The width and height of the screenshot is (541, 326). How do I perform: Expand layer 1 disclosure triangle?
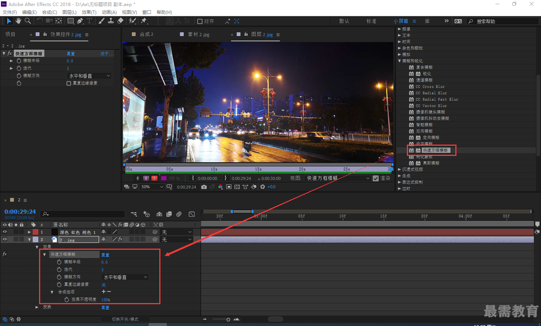tap(29, 232)
